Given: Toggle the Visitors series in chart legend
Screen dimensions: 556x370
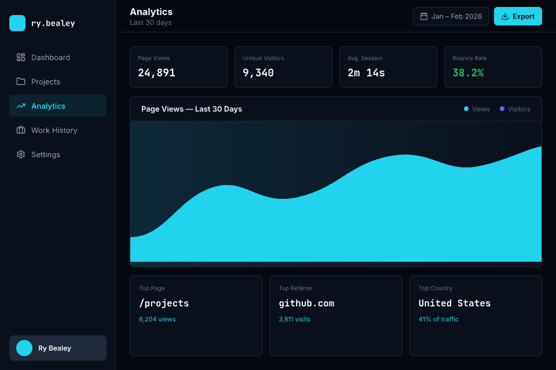Looking at the screenshot, I should (x=515, y=109).
